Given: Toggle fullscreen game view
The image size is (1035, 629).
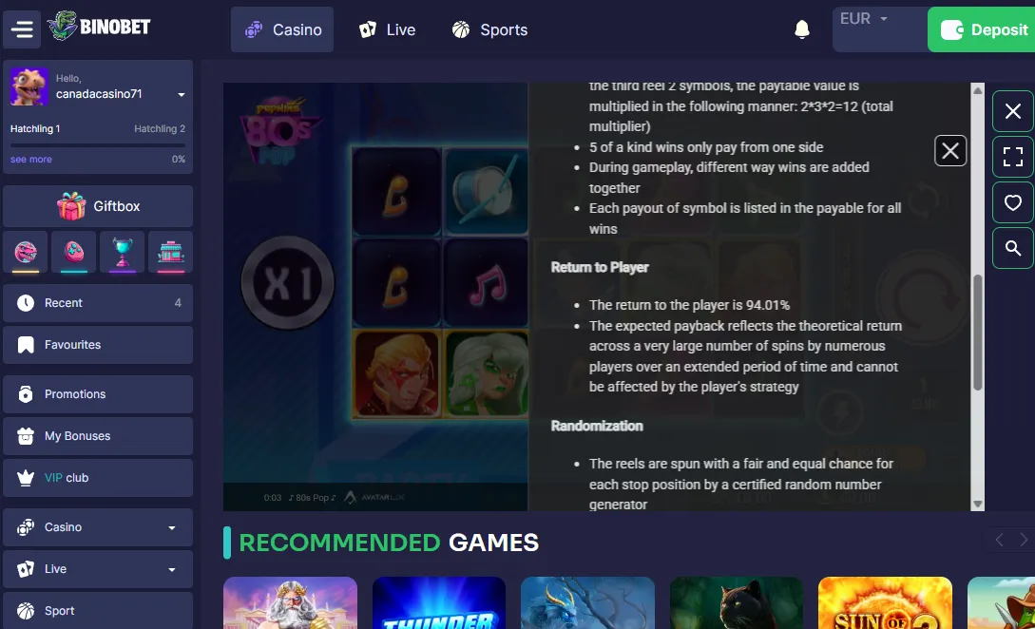Looking at the screenshot, I should [x=1012, y=157].
